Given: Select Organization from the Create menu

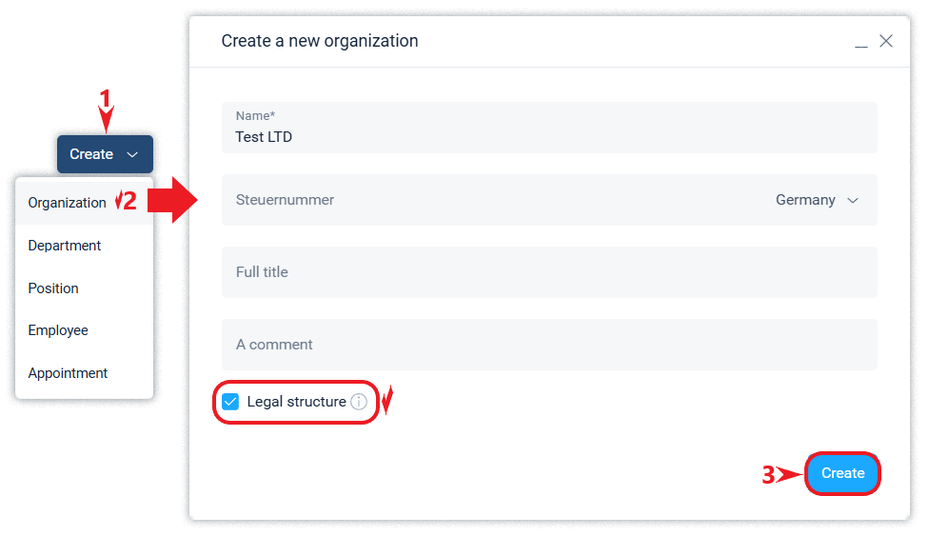Looking at the screenshot, I should (x=68, y=203).
